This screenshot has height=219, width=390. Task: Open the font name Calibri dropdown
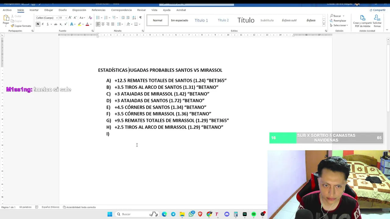(57, 18)
